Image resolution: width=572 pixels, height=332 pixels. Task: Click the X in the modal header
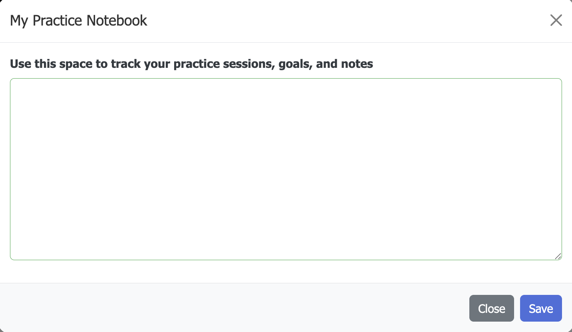556,20
